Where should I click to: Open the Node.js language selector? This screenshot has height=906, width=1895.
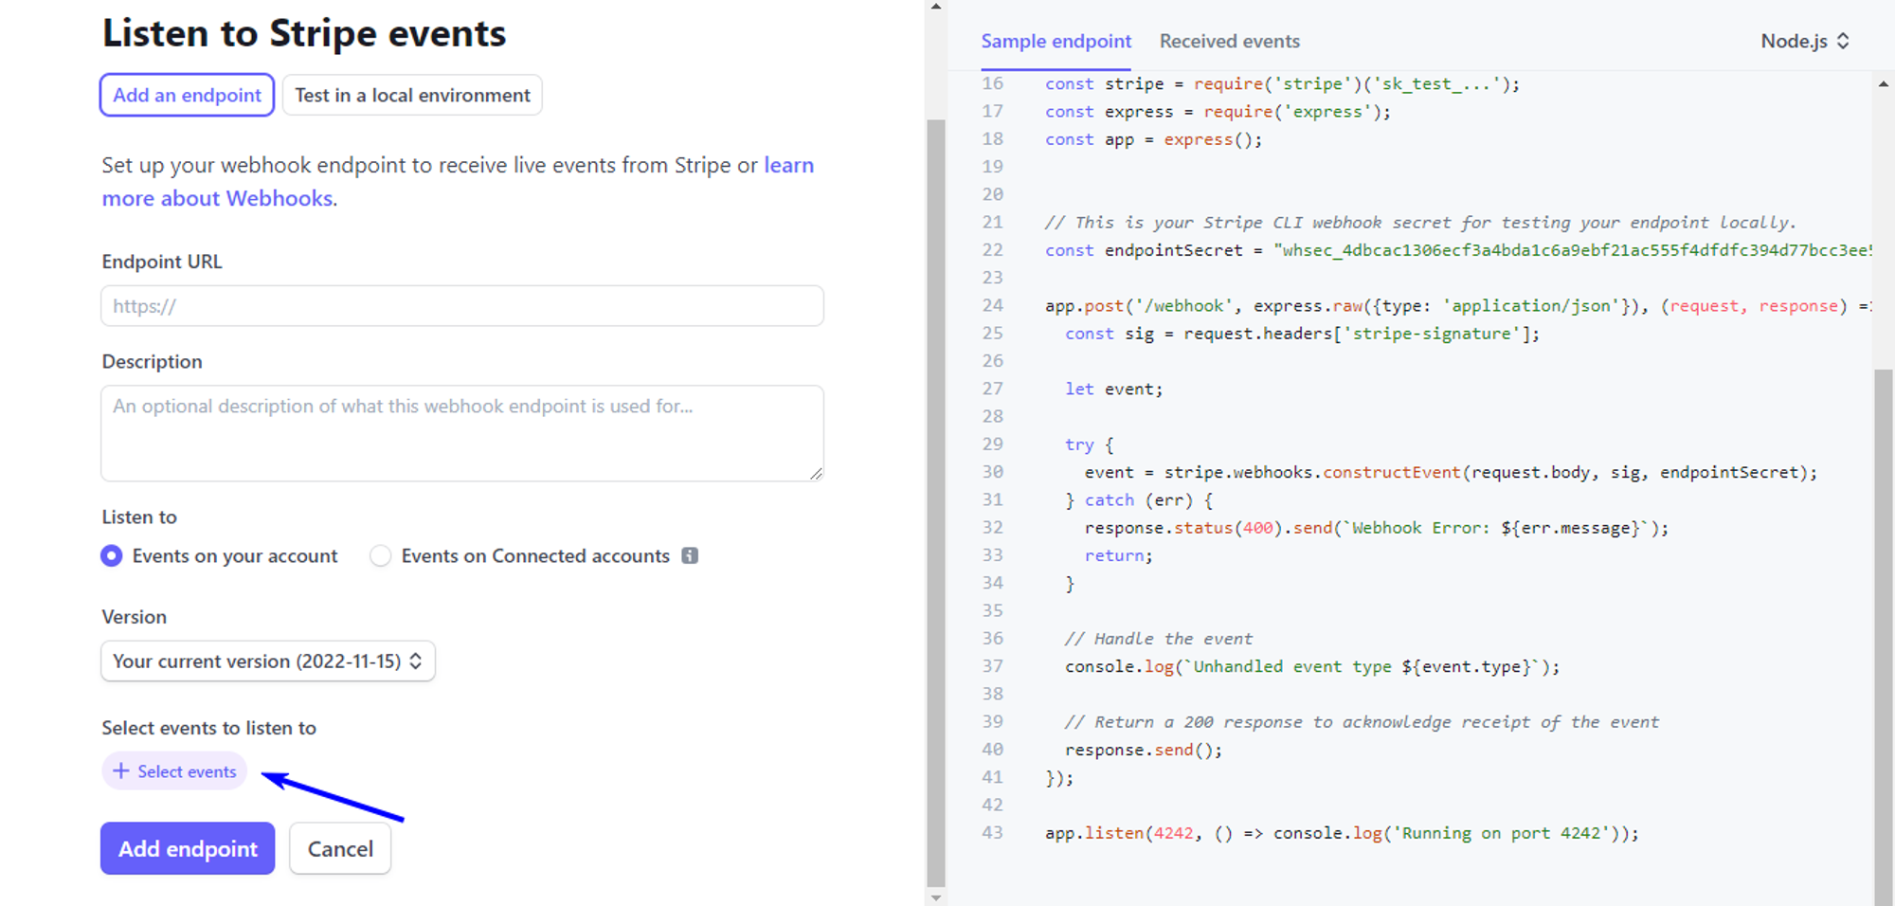coord(1805,41)
